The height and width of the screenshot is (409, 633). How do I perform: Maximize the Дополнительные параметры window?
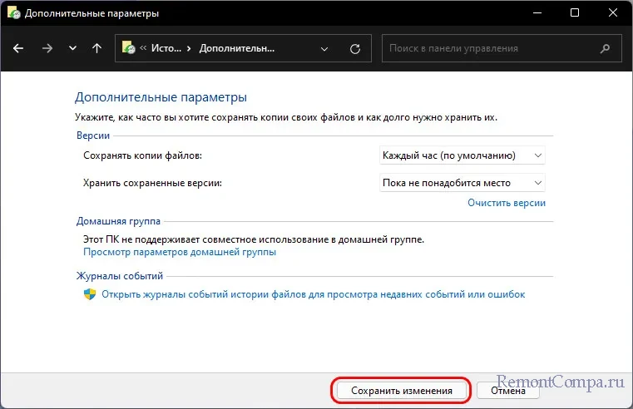pos(575,13)
